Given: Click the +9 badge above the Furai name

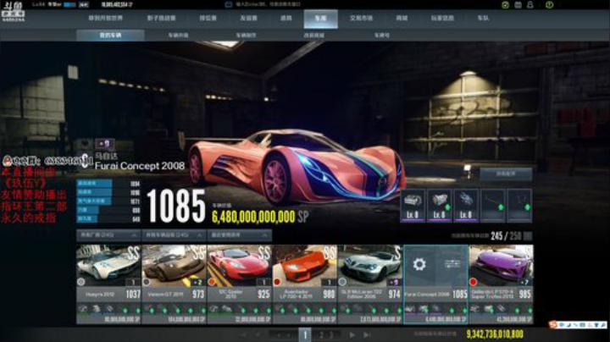Looking at the screenshot, I should [x=105, y=144].
